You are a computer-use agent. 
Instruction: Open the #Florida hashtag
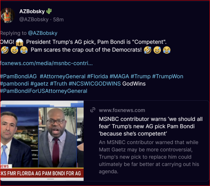pos(97,76)
